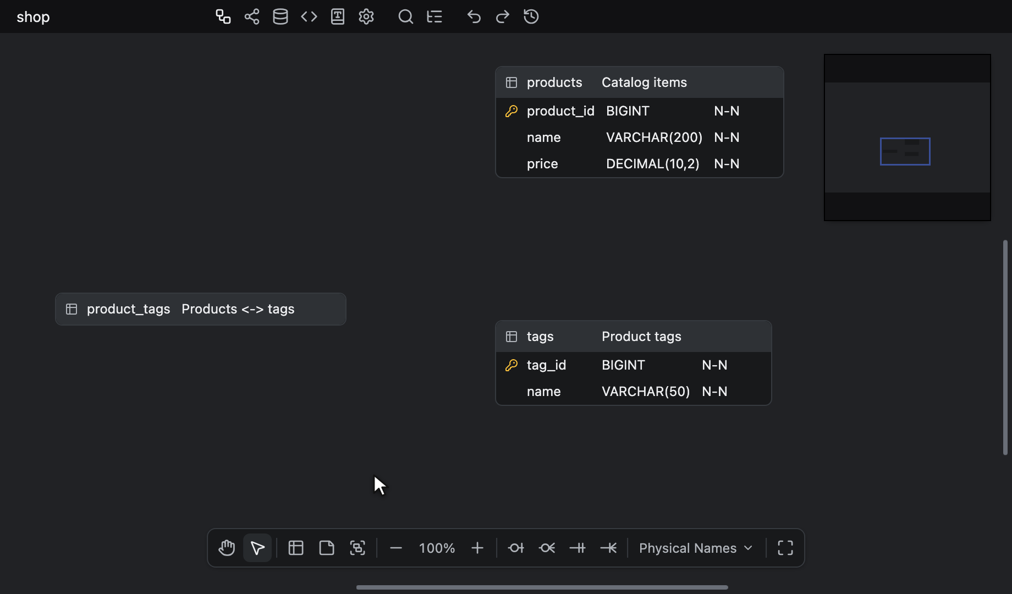Click the search magnifier icon
Image resolution: width=1012 pixels, height=594 pixels.
click(x=406, y=16)
